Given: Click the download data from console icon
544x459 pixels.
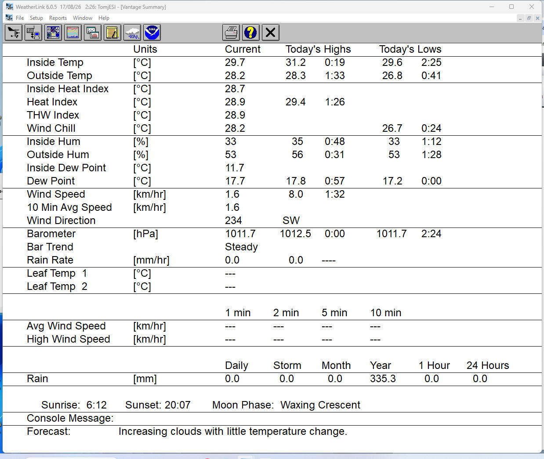Looking at the screenshot, I should [x=33, y=33].
